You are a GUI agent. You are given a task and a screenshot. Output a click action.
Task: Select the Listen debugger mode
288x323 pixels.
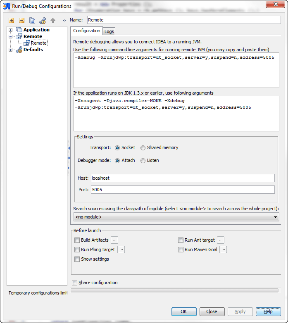coord(143,161)
